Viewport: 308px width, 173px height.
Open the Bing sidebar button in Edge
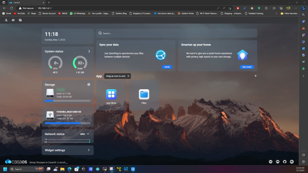[x=303, y=8]
